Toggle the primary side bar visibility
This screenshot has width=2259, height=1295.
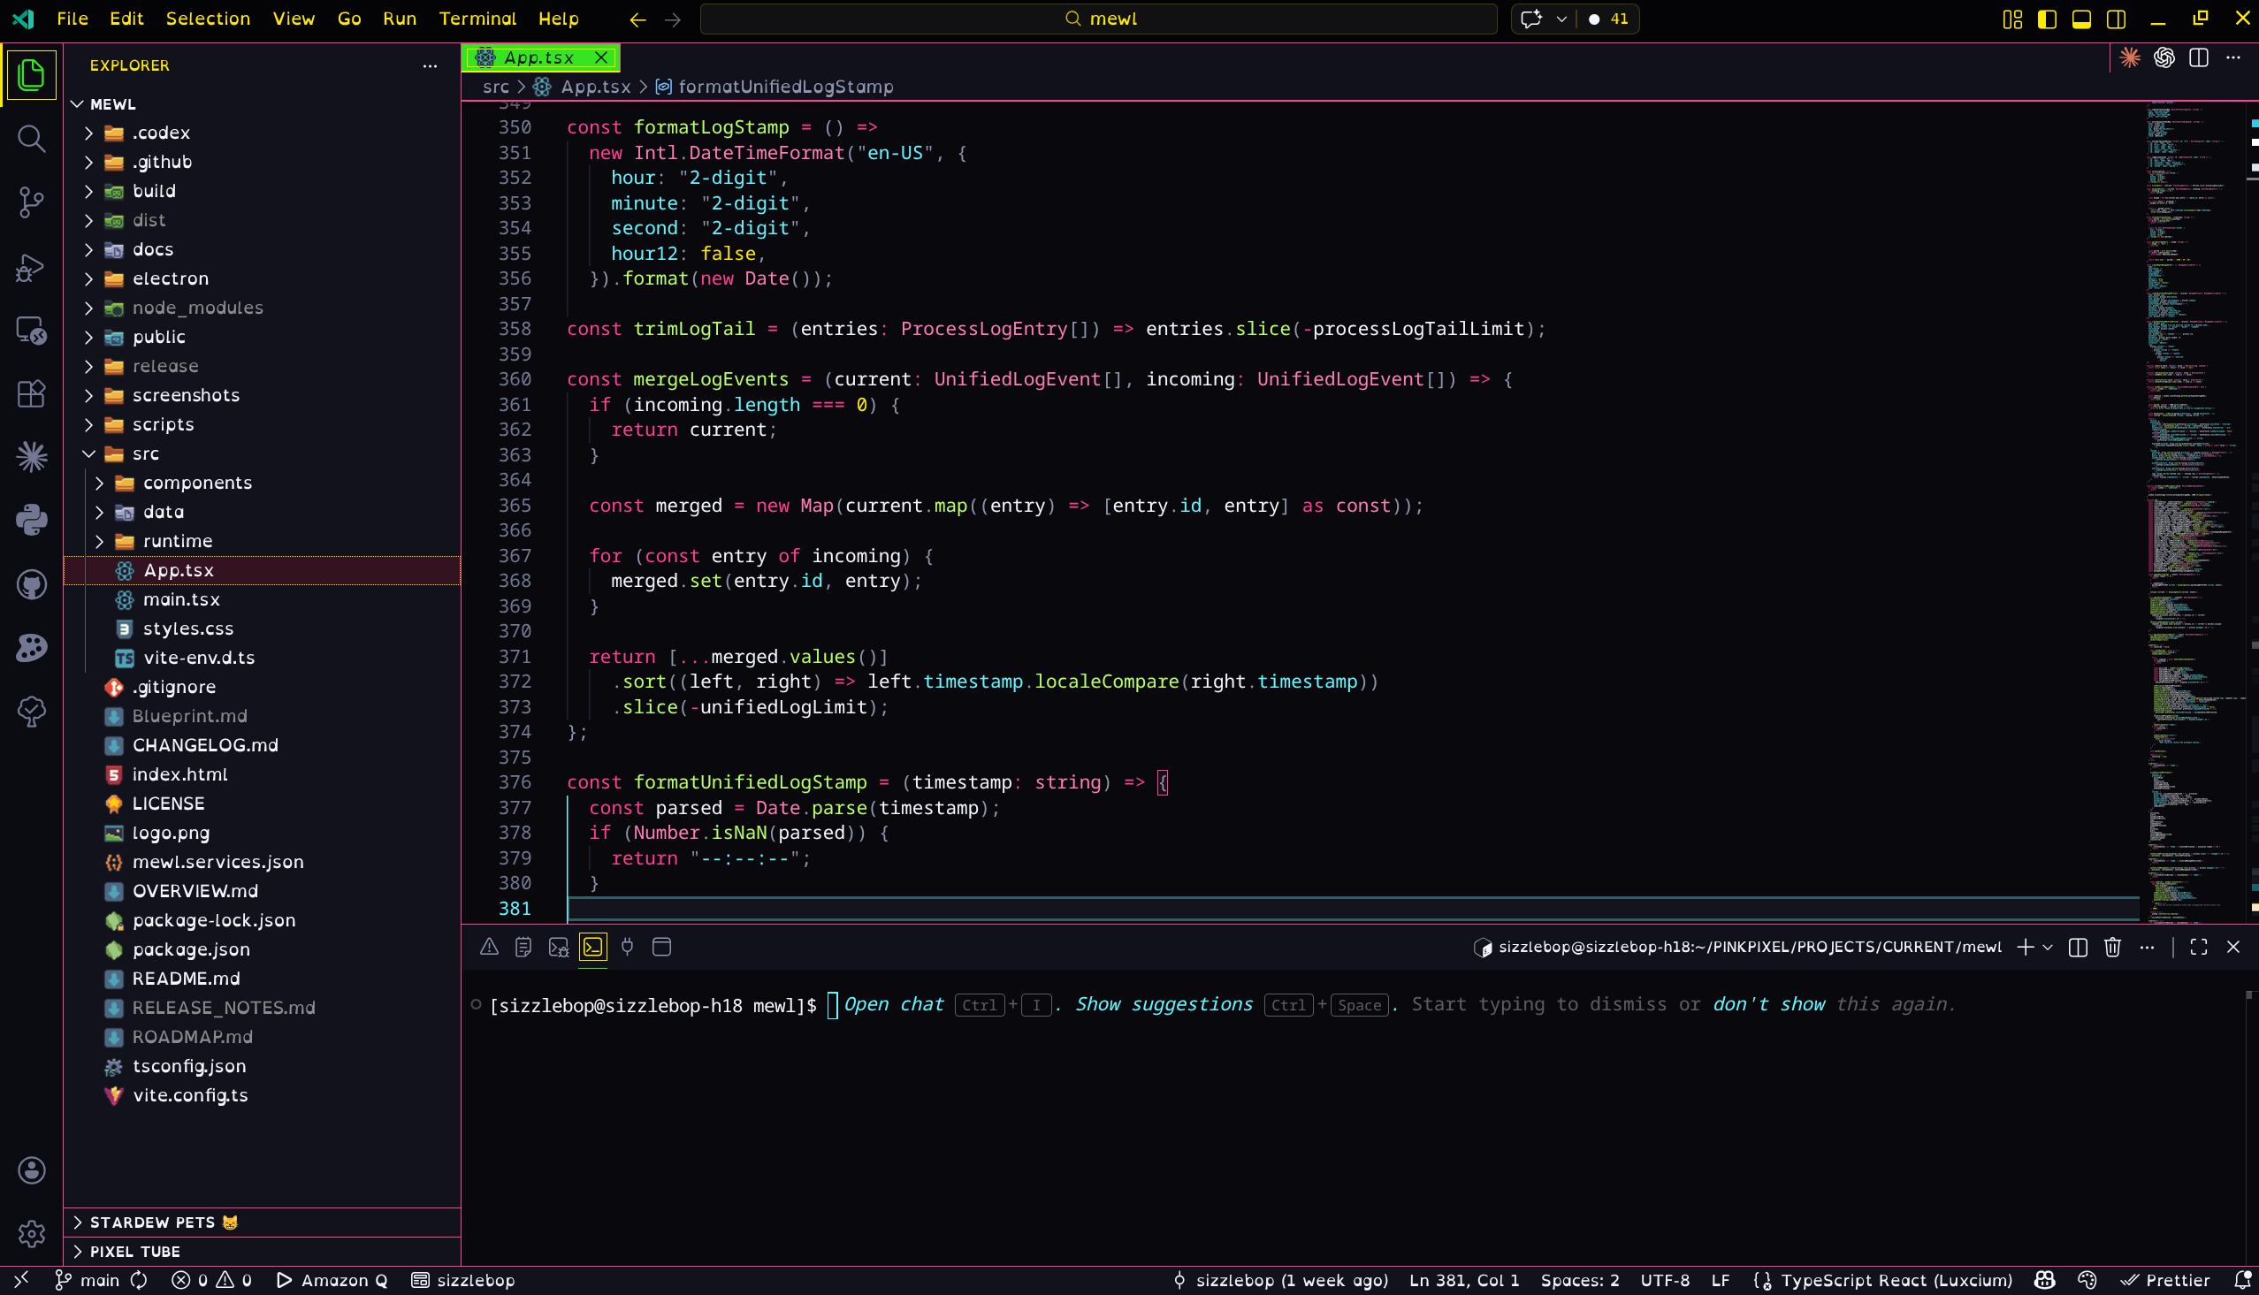tap(2048, 19)
